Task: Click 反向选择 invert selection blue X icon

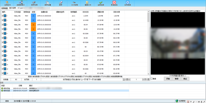Action: point(128,3)
